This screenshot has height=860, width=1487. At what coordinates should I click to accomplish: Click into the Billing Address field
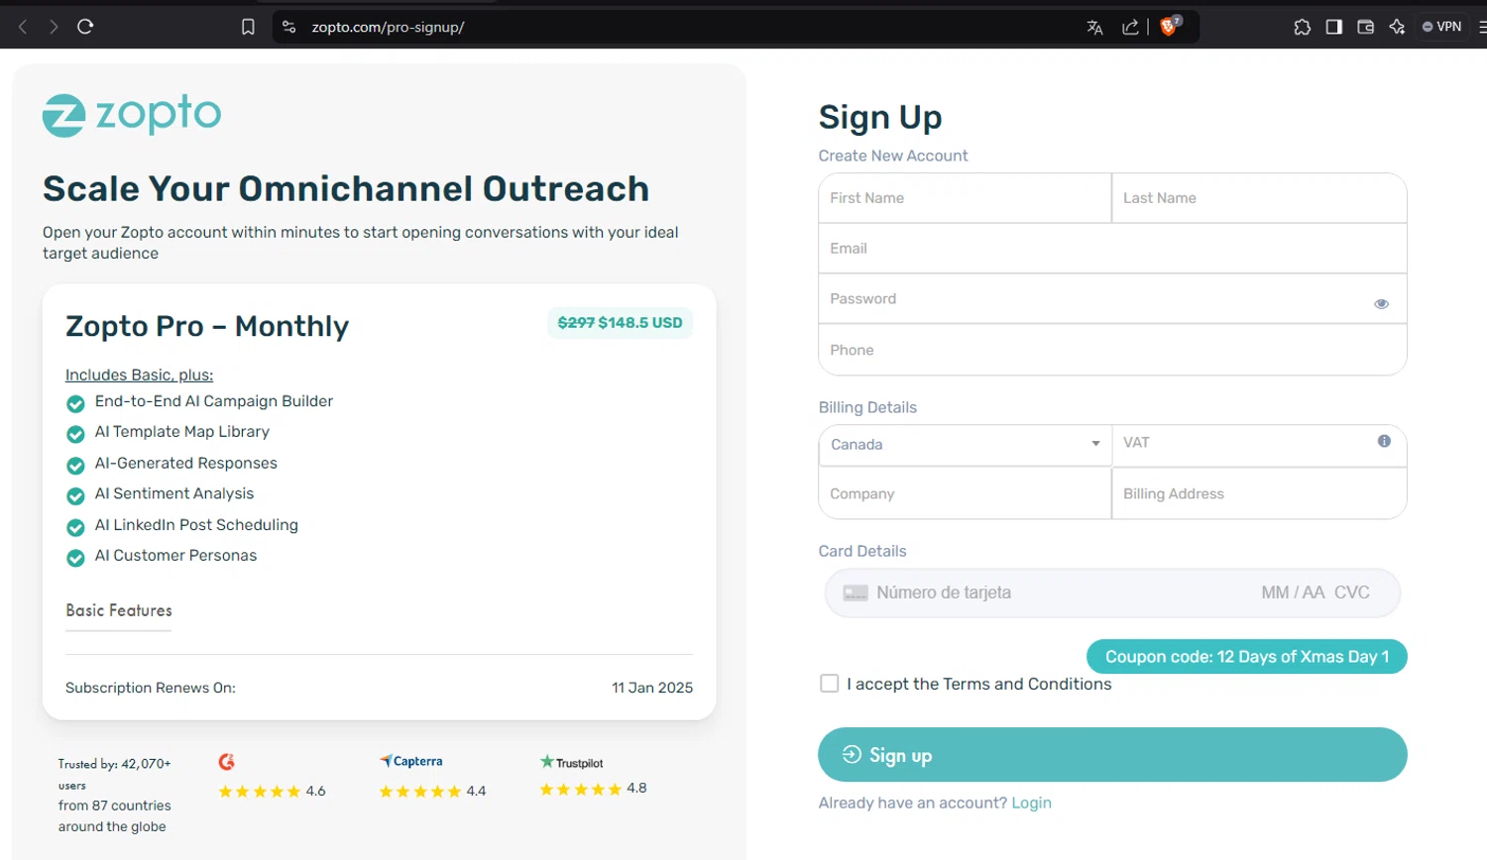click(1259, 493)
